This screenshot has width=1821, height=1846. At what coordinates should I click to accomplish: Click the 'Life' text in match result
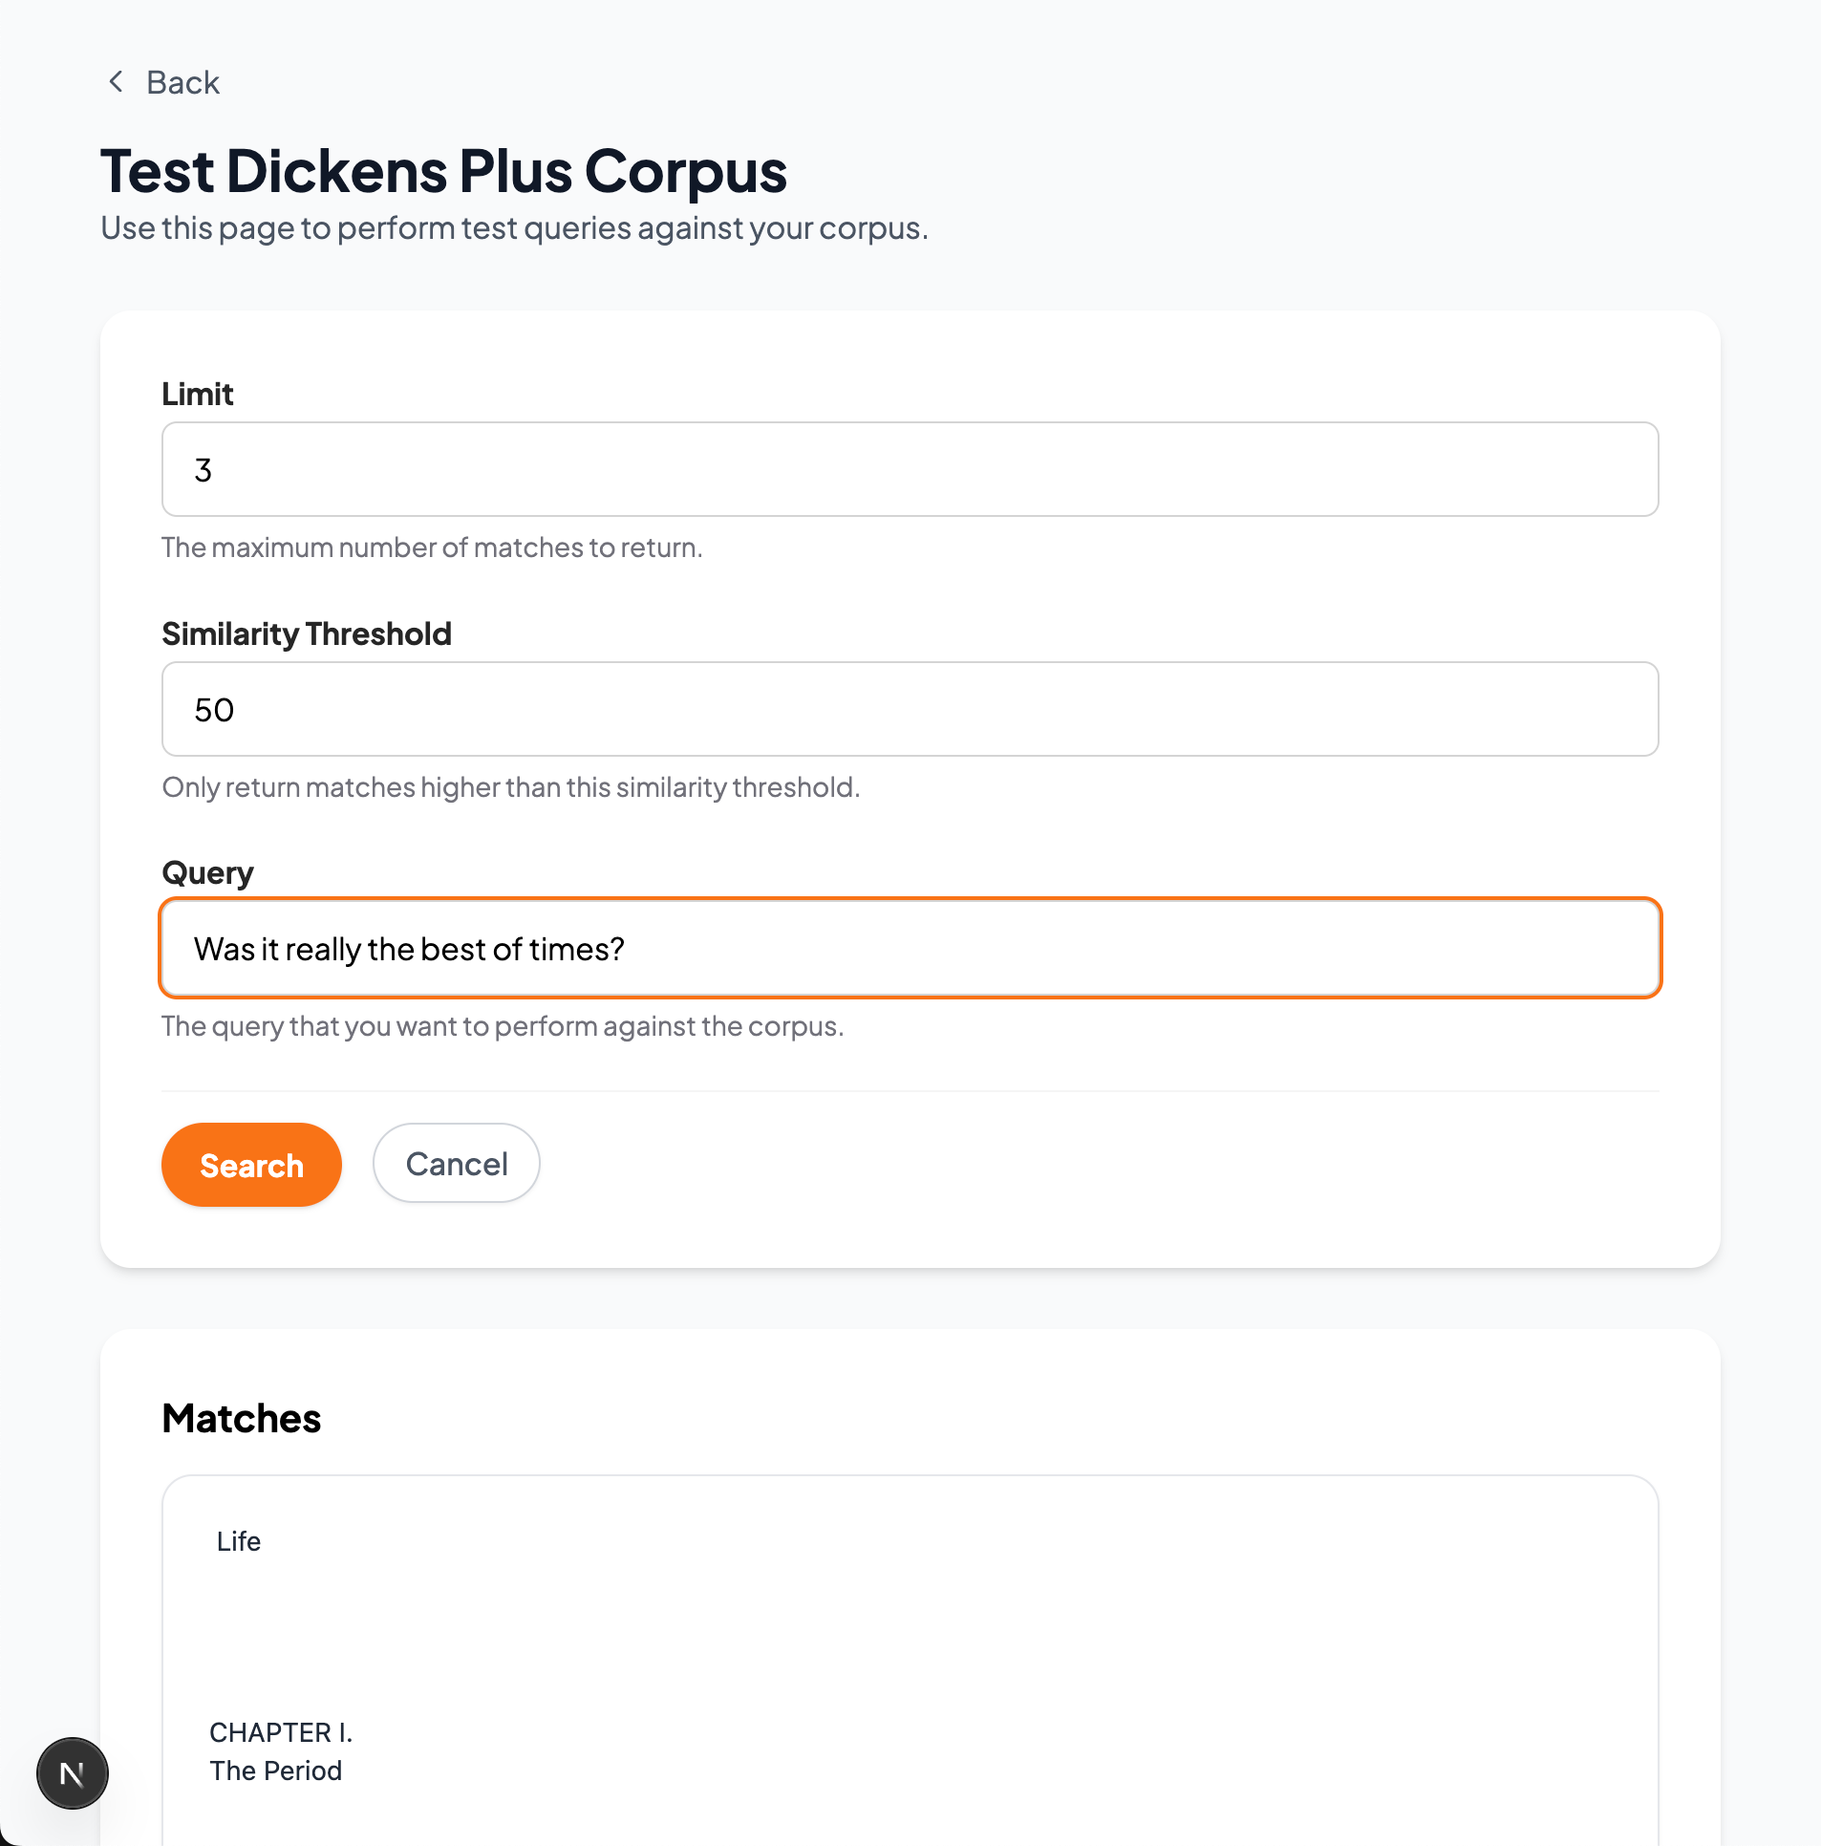238,1541
